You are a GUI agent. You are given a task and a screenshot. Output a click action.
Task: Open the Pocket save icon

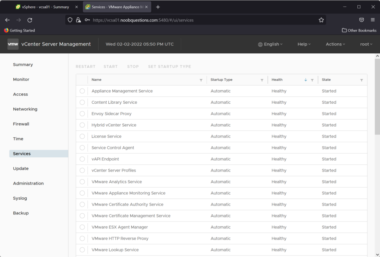pyautogui.click(x=361, y=20)
